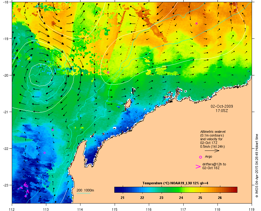This screenshot has width=261, height=211.
Task: Click the '118' longitude axis label
Action: coord(217,209)
